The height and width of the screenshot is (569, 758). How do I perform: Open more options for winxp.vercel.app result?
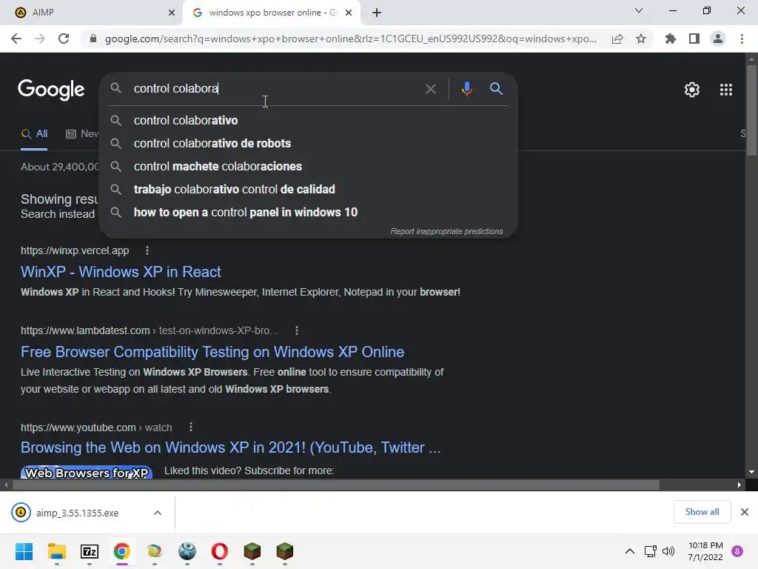[147, 250]
